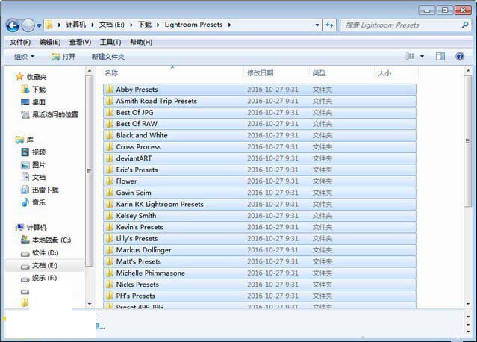
Task: Click the file list vertical scrollbar
Action: click(x=467, y=141)
